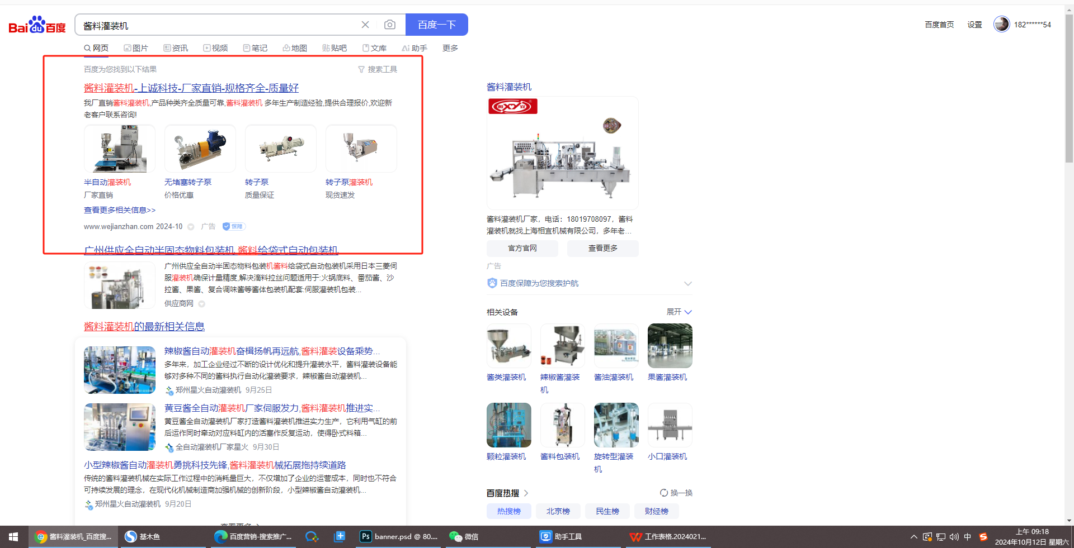The height and width of the screenshot is (548, 1074).
Task: Select the 财经榜 hot list tab
Action: coord(657,511)
